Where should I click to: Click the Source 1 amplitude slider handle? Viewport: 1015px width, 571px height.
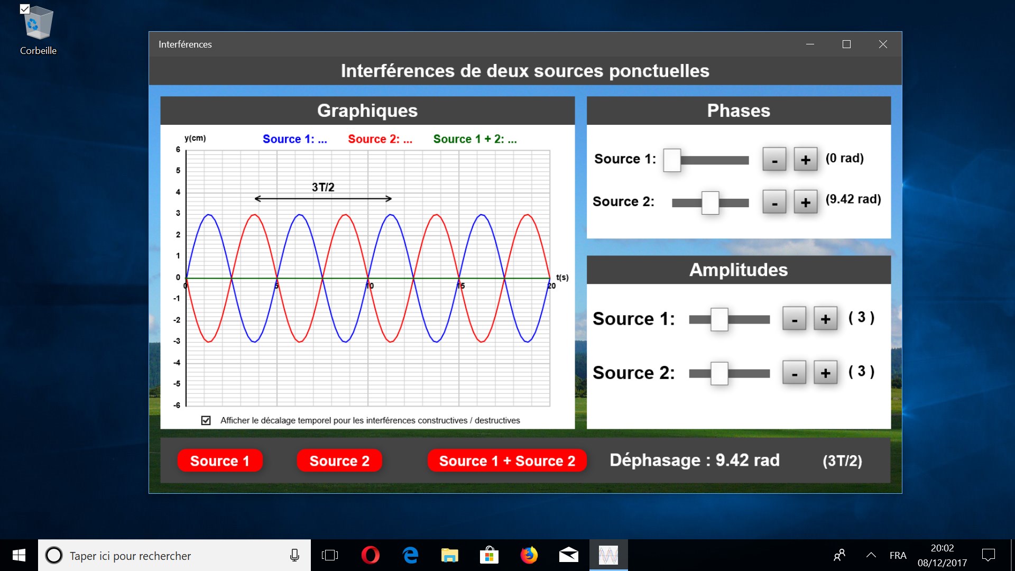(719, 319)
